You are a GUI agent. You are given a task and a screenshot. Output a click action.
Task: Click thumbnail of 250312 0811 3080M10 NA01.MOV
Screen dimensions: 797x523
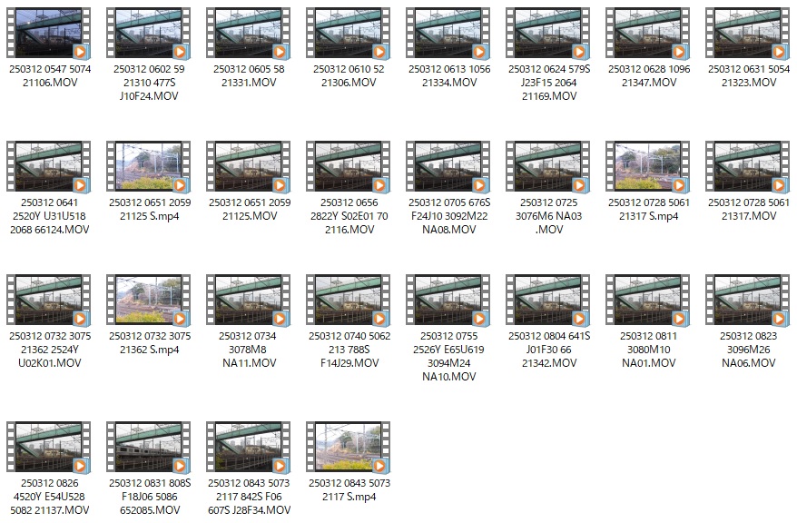tap(647, 300)
